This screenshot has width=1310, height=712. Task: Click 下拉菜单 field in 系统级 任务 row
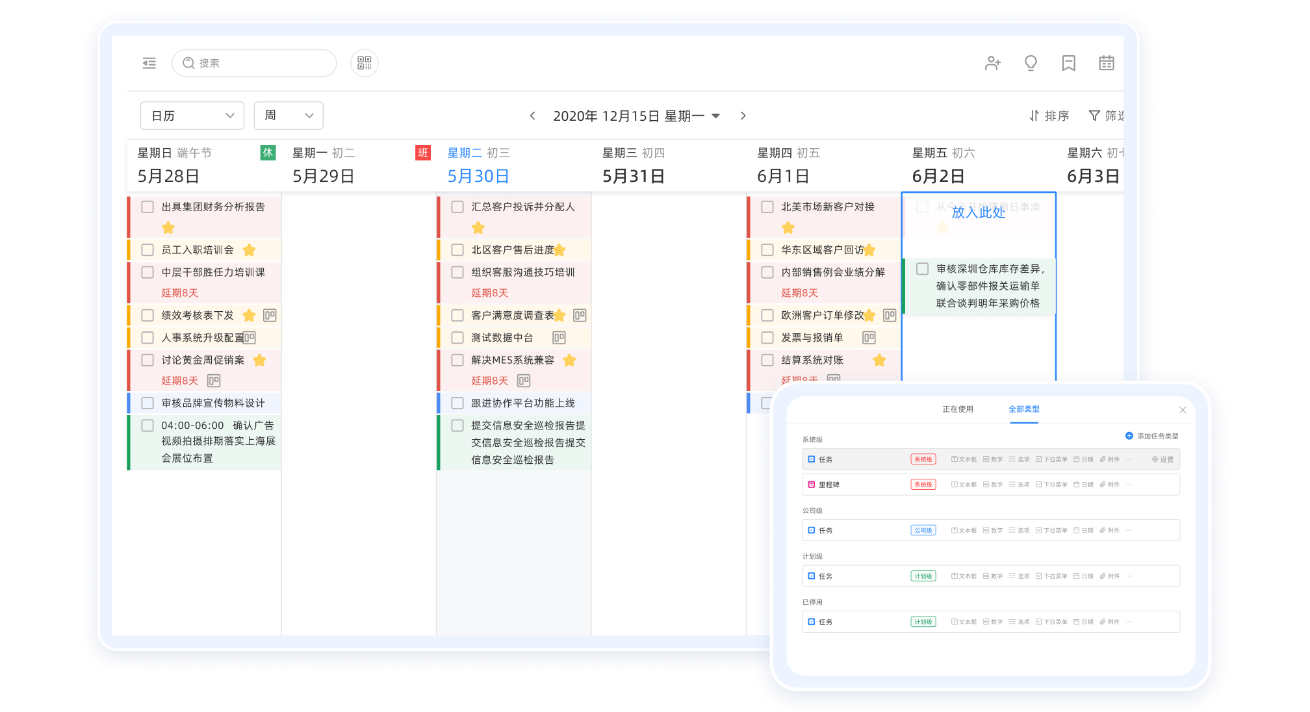point(1051,459)
